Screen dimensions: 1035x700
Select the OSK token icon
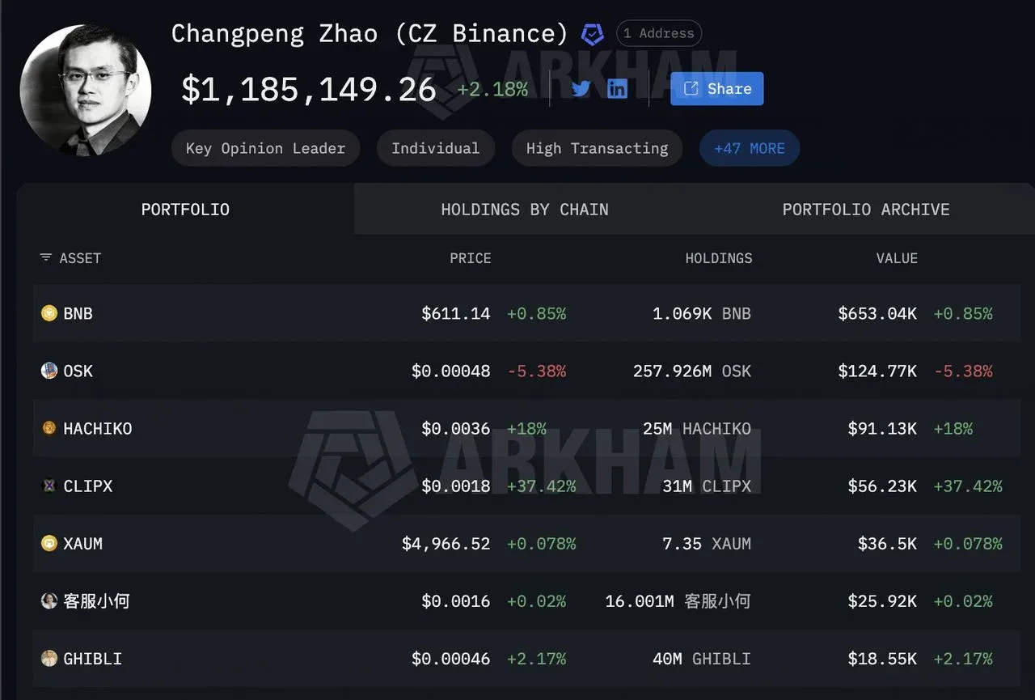tap(49, 371)
